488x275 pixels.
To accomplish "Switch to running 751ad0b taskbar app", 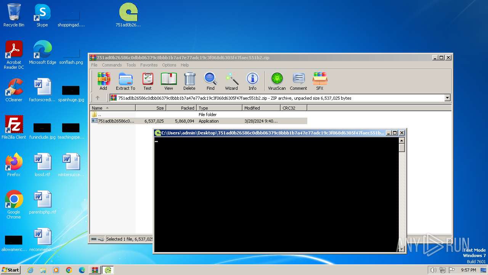I will click(x=108, y=270).
